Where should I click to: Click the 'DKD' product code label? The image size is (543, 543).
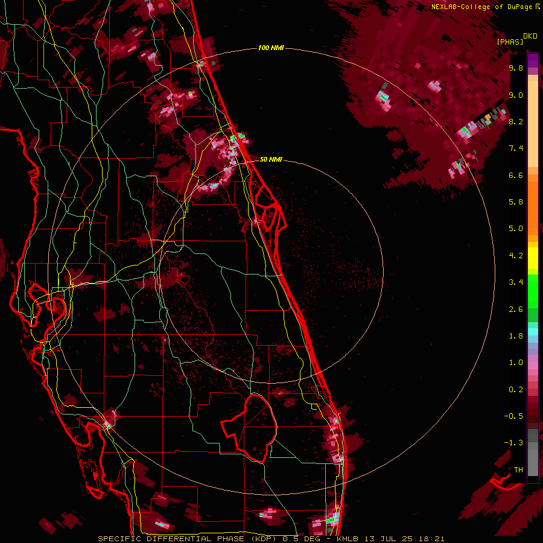[530, 36]
